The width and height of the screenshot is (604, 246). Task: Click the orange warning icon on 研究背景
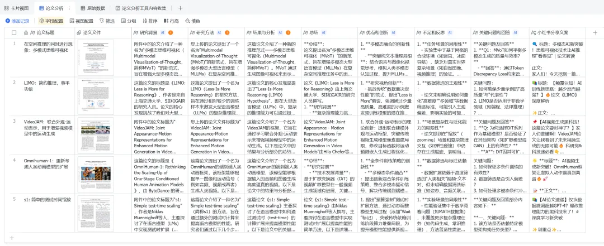click(x=171, y=33)
